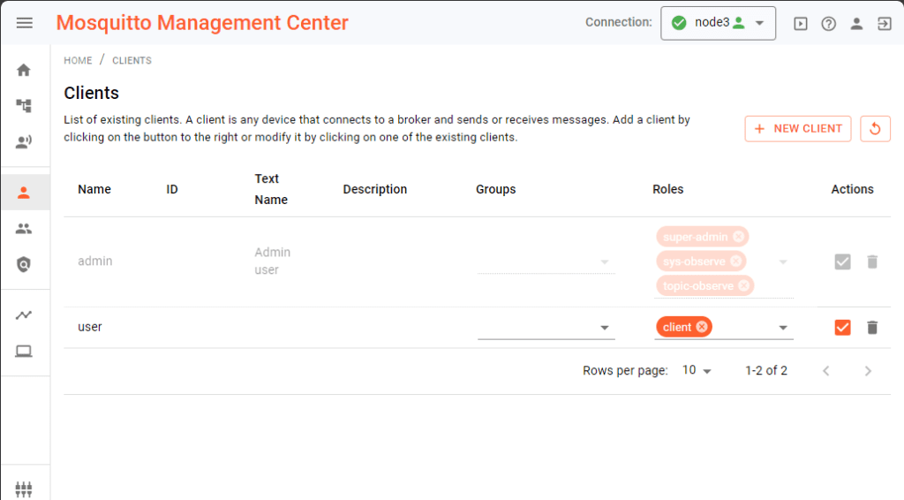Open connected clients sidebar icon with sound waves
Image resolution: width=904 pixels, height=500 pixels.
pyautogui.click(x=24, y=142)
